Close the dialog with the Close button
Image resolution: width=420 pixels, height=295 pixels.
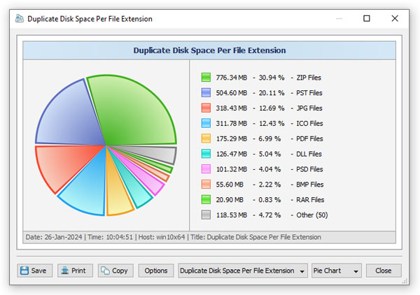[x=384, y=271]
